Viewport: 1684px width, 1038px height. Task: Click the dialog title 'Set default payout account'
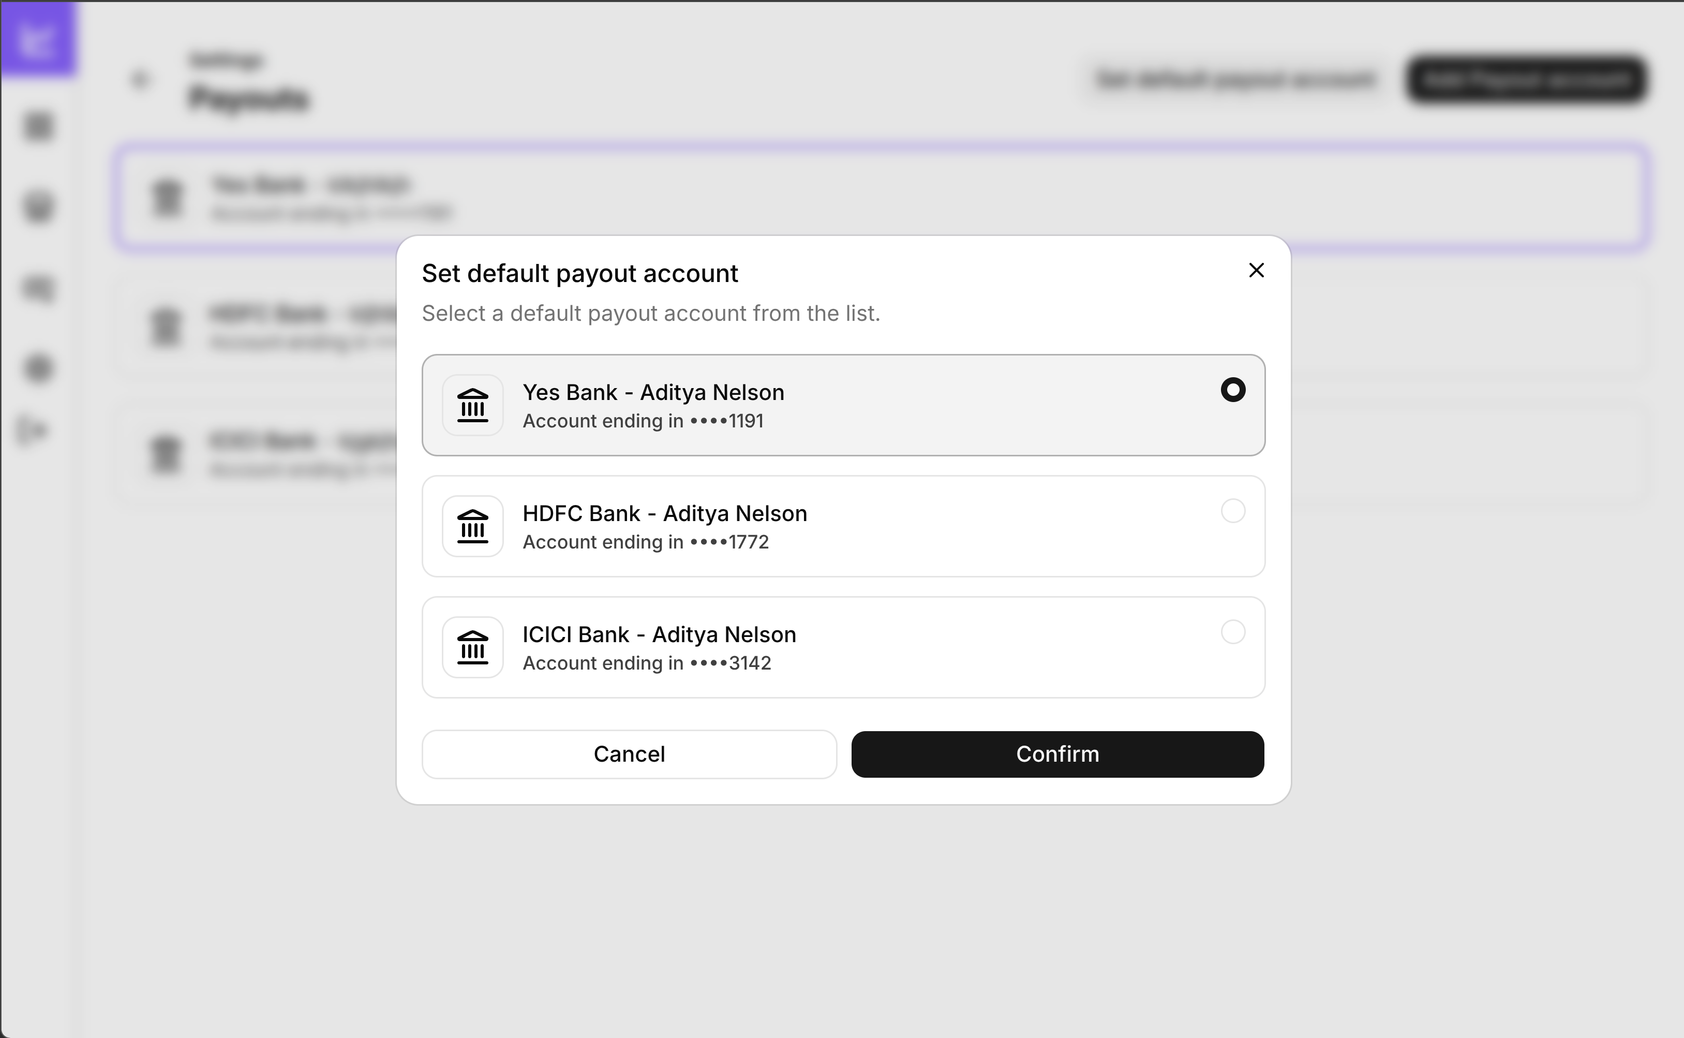580,273
